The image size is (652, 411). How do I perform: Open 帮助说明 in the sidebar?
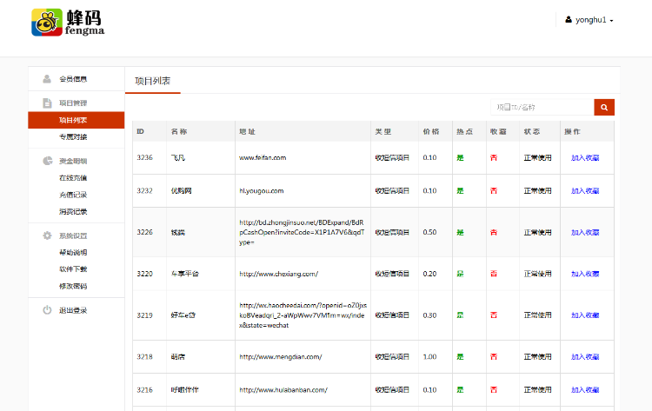73,252
